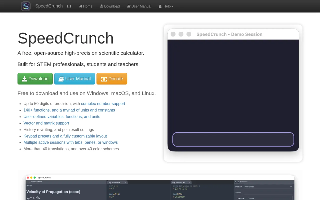Click the SpeedCrunch logo icon in navbar
This screenshot has width=320, height=200.
(26, 6)
